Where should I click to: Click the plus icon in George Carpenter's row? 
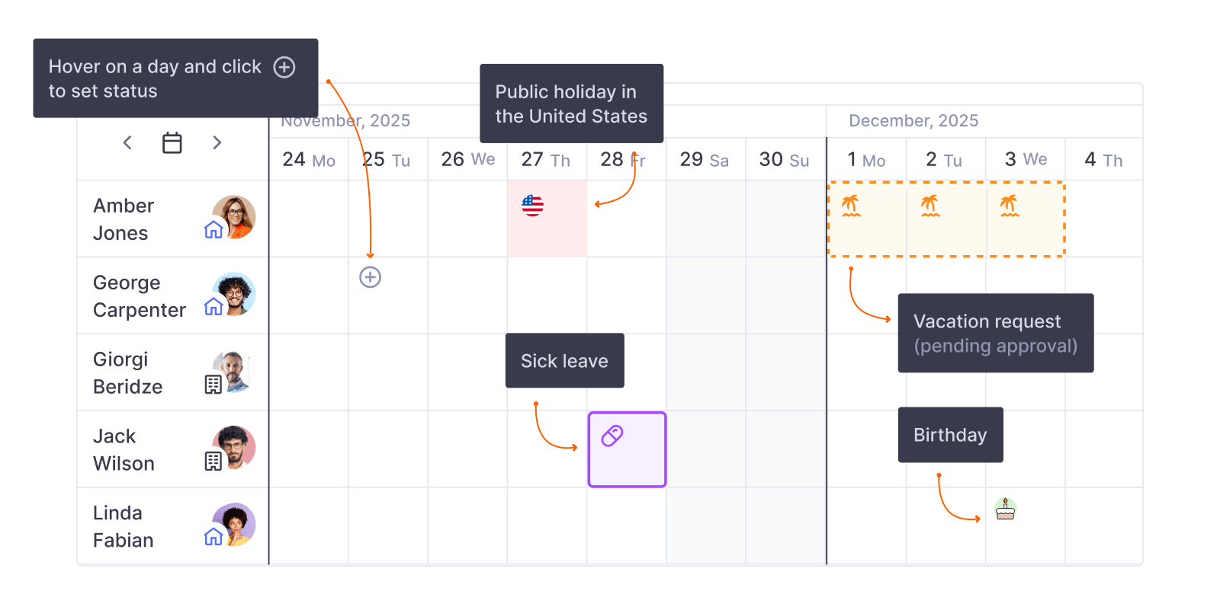371,277
